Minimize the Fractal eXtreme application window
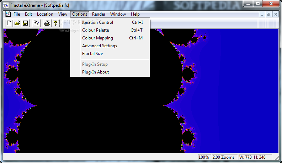This screenshot has height=163, width=282. 248,4
